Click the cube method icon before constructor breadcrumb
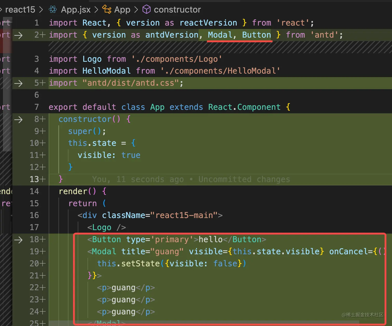392x326 pixels. (146, 10)
